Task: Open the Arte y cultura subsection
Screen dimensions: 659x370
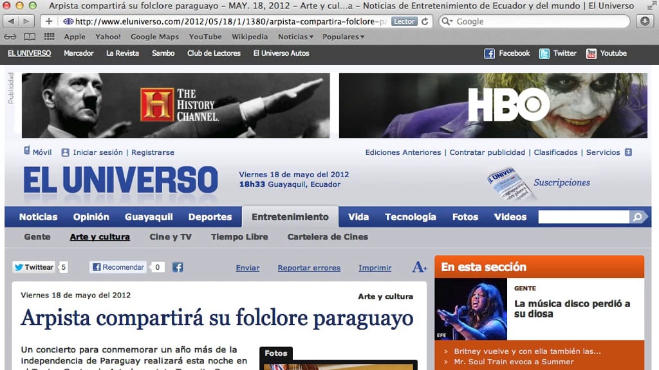Action: pos(100,236)
